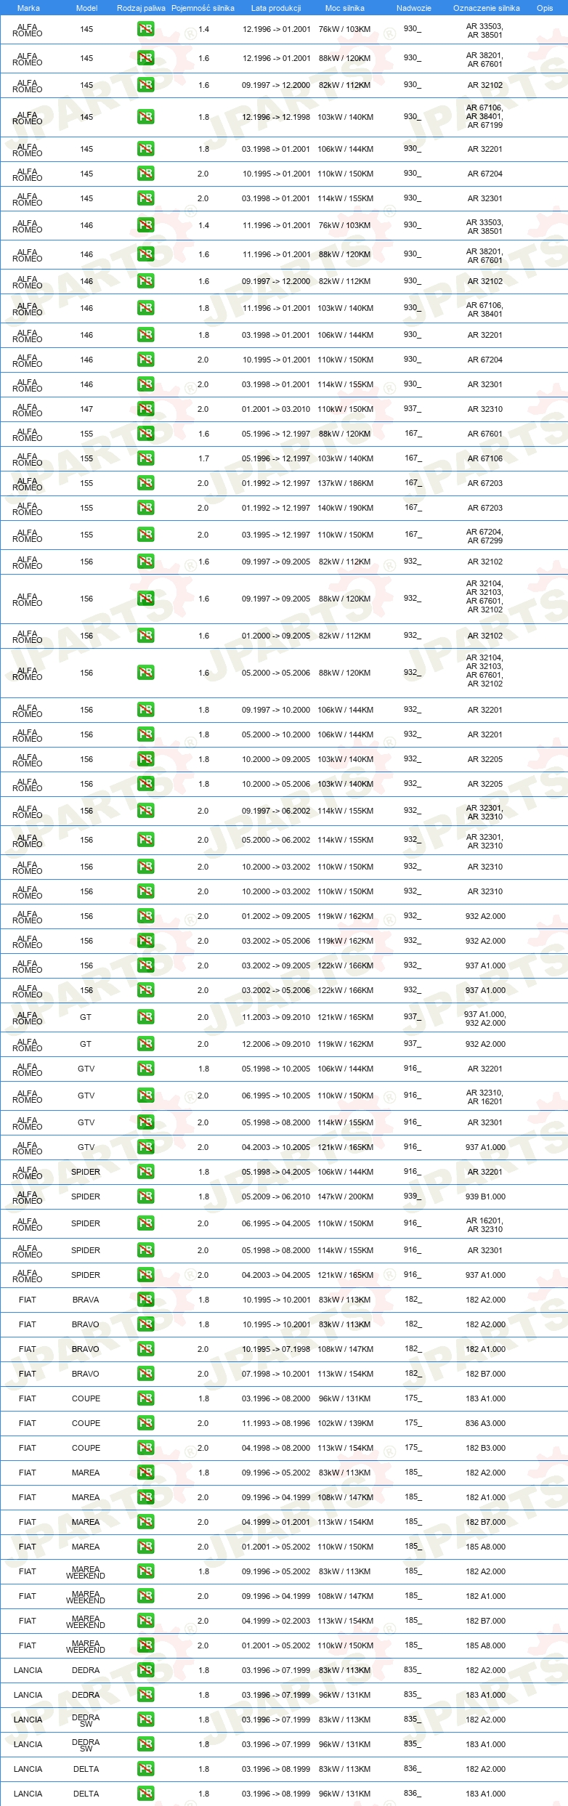Select the model cell '147'

[x=86, y=409]
